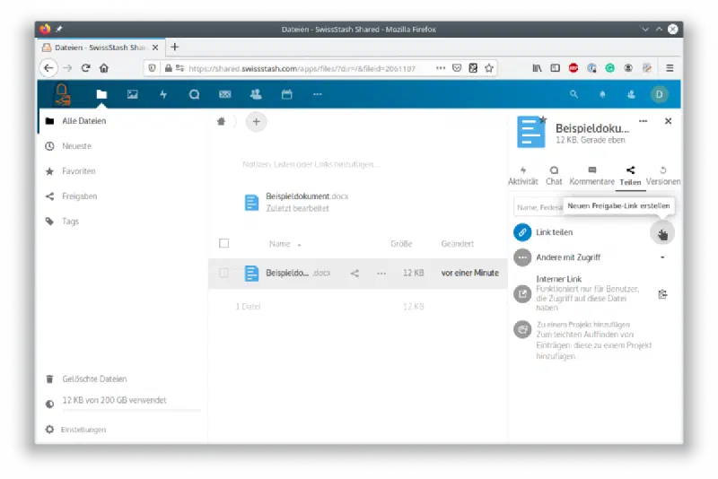Image resolution: width=718 pixels, height=479 pixels.
Task: Open the Files app in top bar
Action: pyautogui.click(x=101, y=94)
